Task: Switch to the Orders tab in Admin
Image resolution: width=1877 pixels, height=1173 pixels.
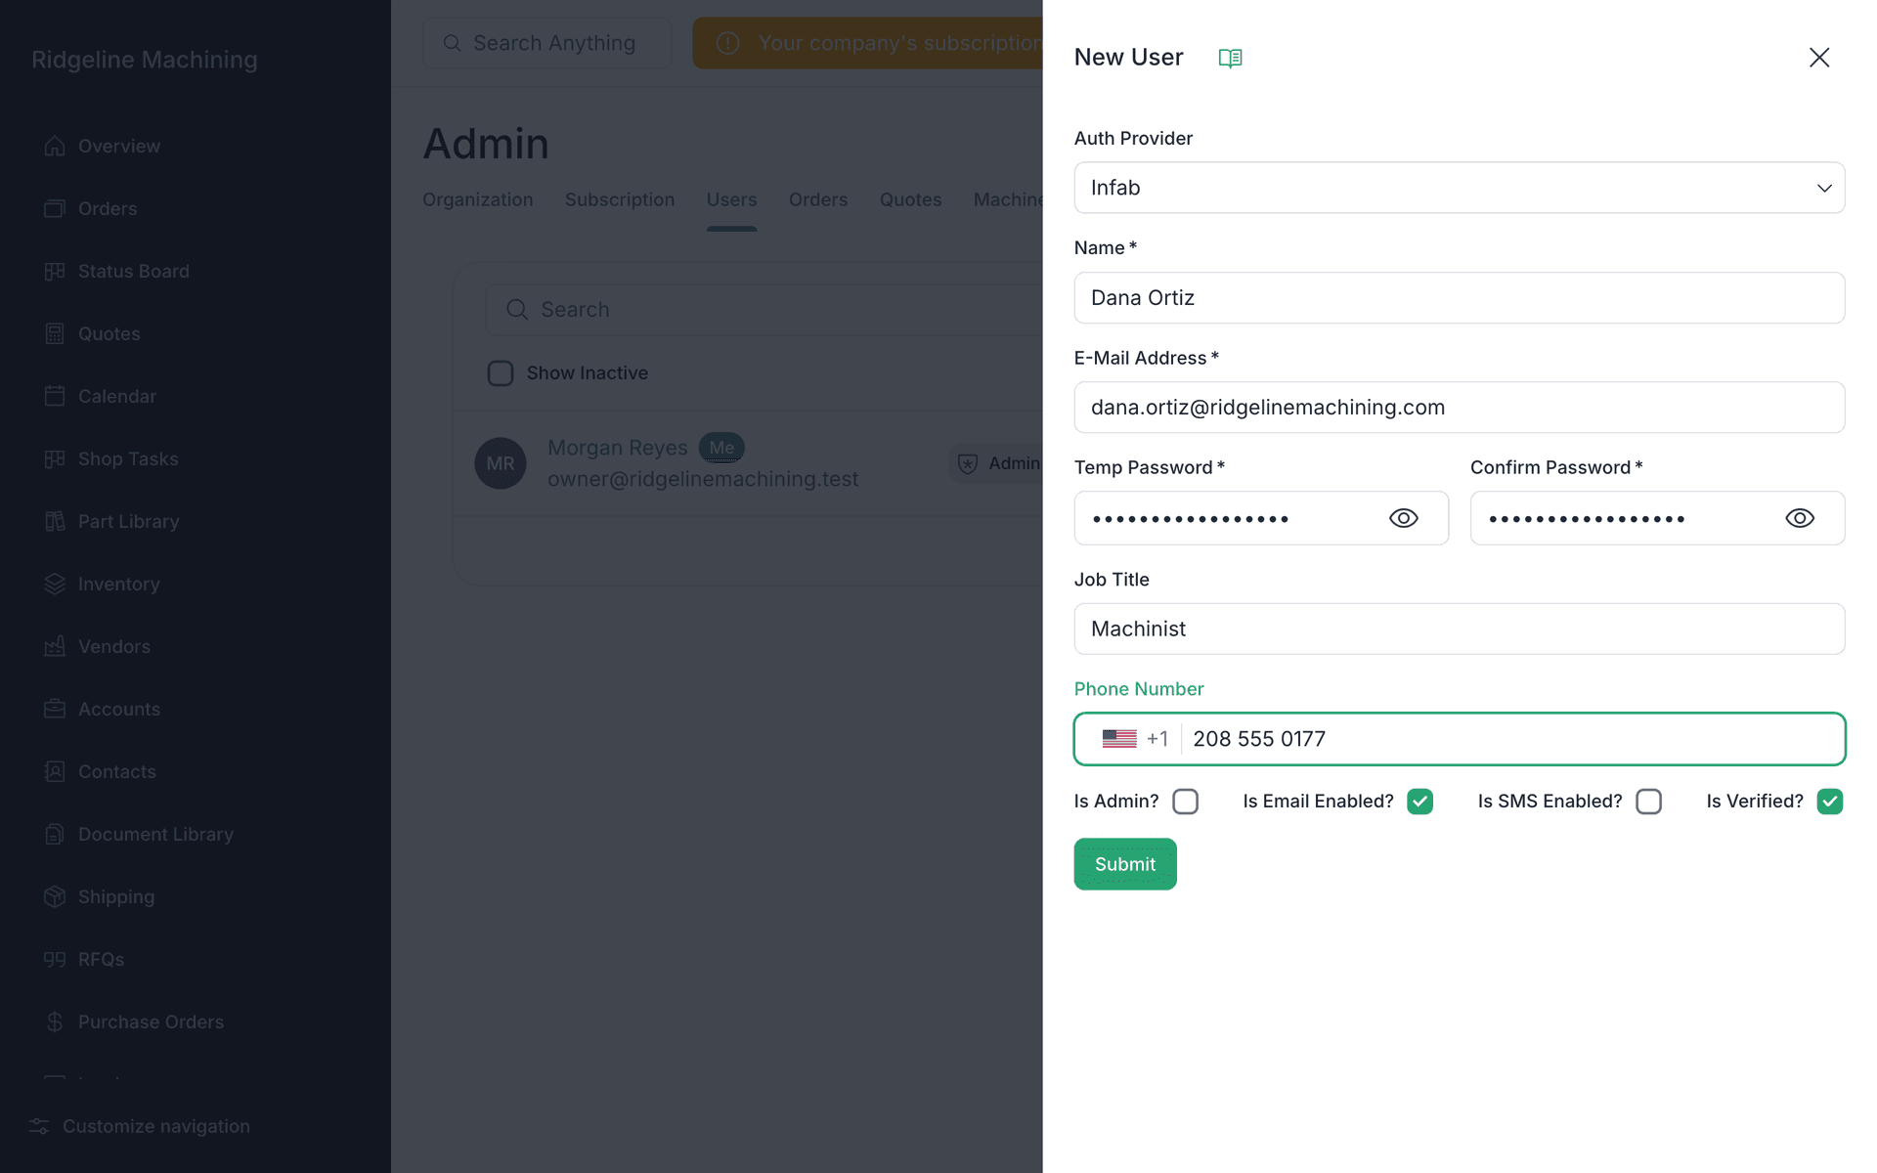Action: coord(818,199)
